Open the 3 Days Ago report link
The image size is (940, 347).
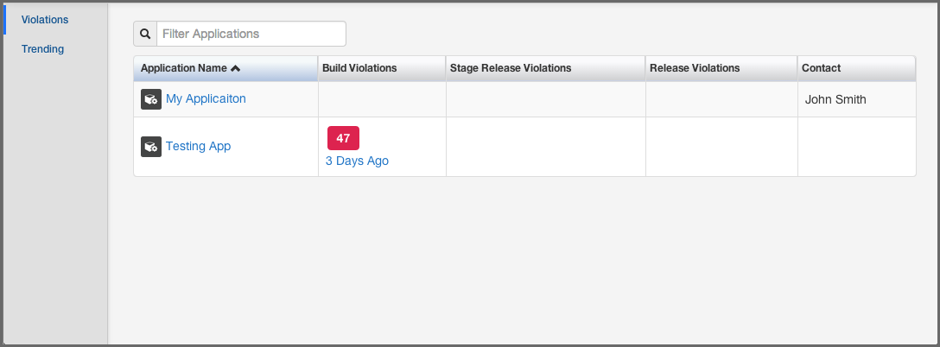(357, 161)
